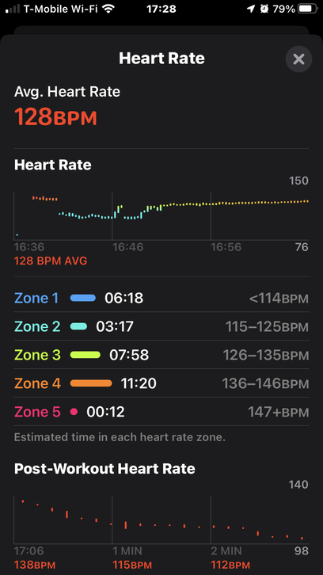Select the orange Zone 4 bar
This screenshot has height=575, width=323.
[x=91, y=383]
